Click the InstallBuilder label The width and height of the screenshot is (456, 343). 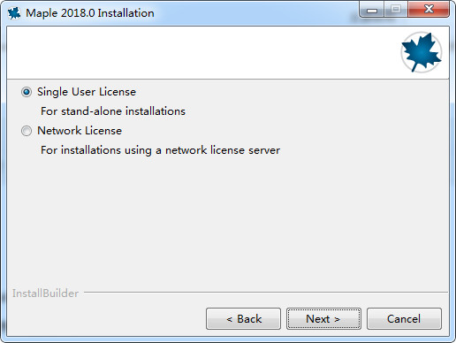(x=45, y=293)
